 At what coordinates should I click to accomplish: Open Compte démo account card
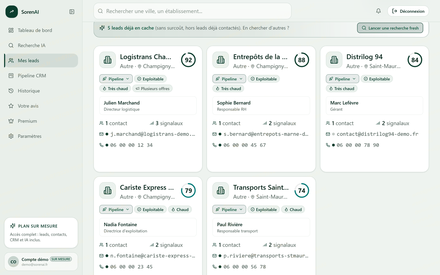[x=41, y=262]
